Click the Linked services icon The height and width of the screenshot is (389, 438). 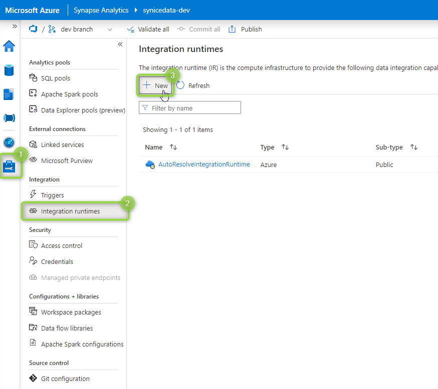pyautogui.click(x=33, y=144)
